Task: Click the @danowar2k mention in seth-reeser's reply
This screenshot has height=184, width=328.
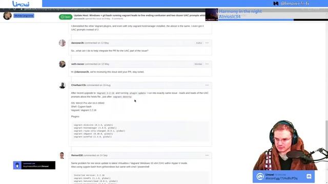Action: click(x=81, y=72)
